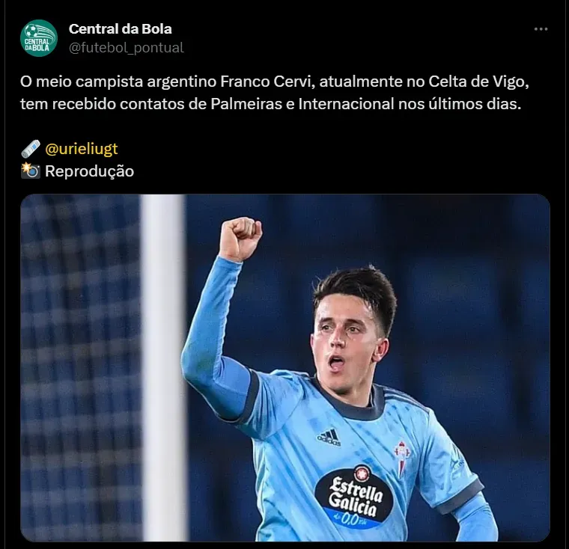Open the Franco Cervi photo attachment

(x=284, y=368)
